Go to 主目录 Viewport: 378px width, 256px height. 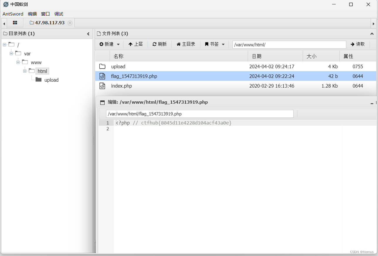tap(186, 44)
